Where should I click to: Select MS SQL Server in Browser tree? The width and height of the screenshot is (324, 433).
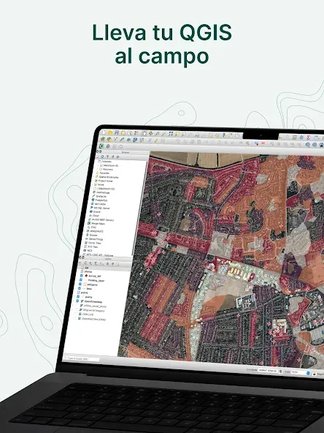tap(101, 208)
